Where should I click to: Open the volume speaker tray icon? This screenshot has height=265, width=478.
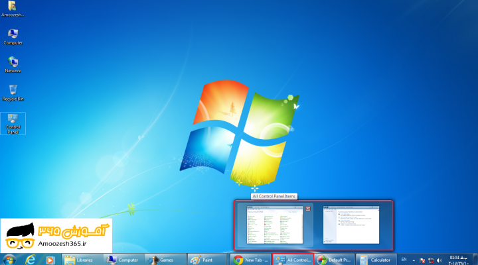(439, 260)
